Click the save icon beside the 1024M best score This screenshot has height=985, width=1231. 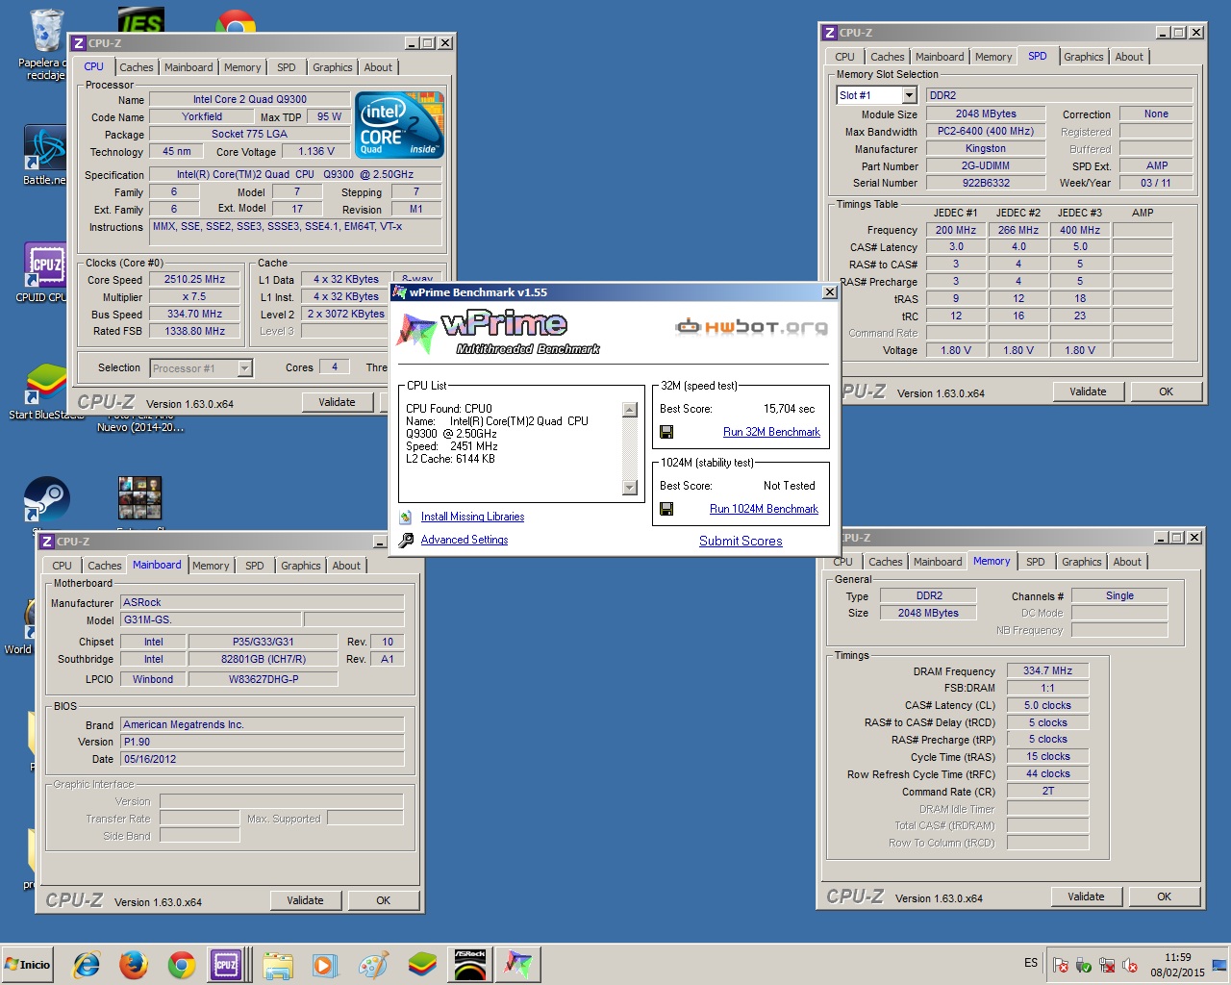click(x=666, y=509)
